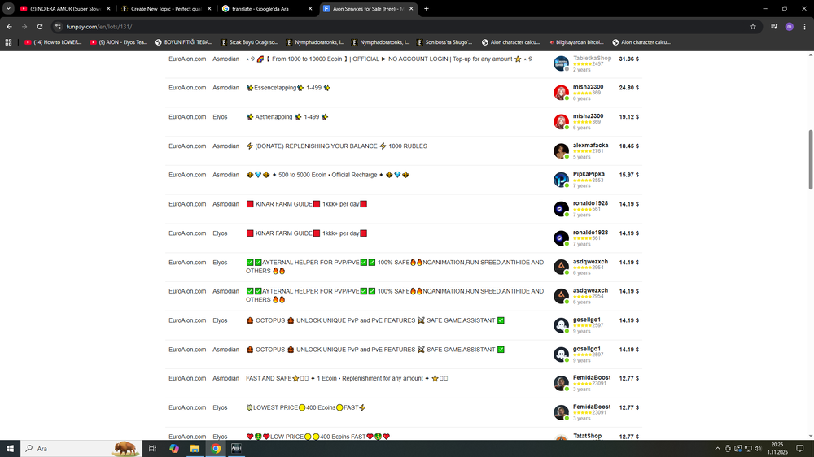Open Asmodian AYTERNAL HELPER listing
Viewport: 814px width, 457px height.
click(x=395, y=295)
